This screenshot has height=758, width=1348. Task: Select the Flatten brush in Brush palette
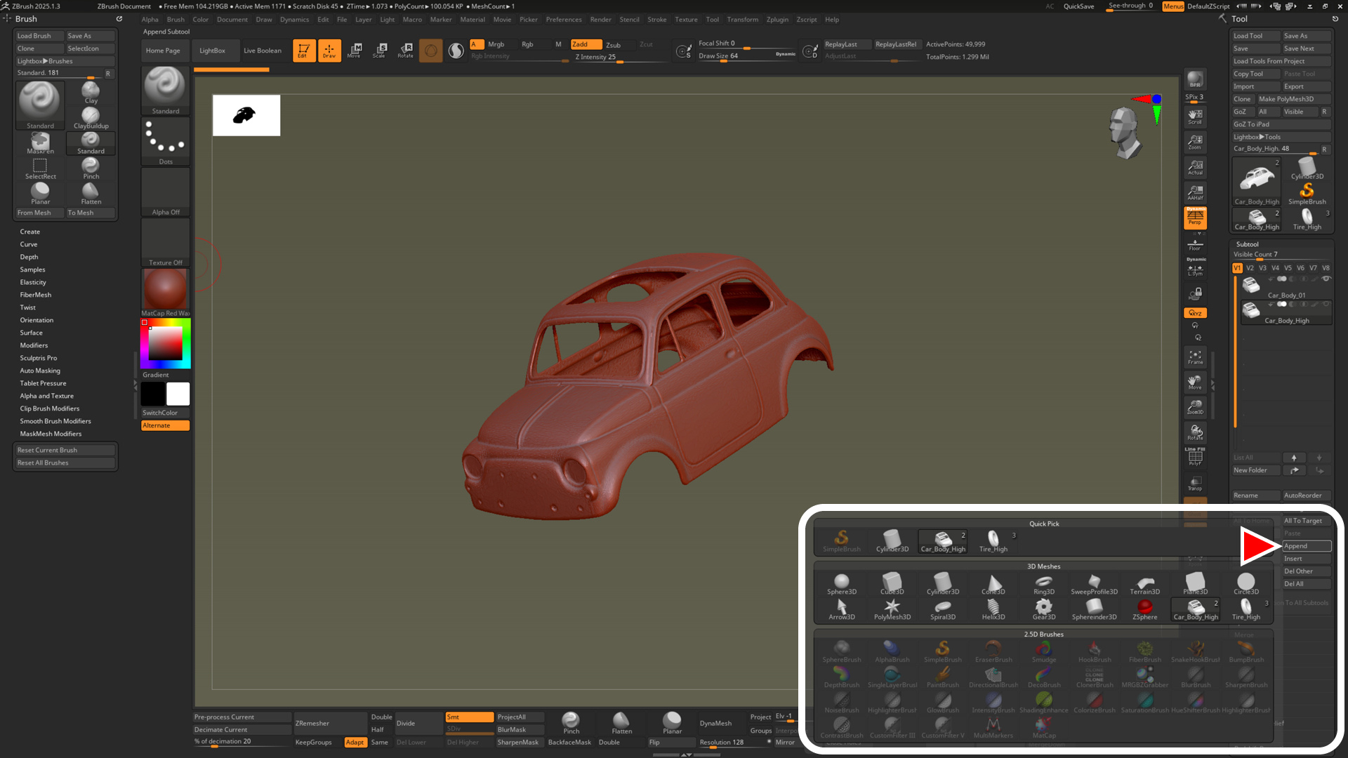[91, 194]
